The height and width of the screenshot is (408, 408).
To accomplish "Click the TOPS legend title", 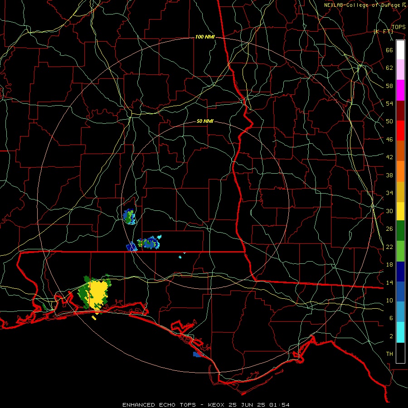I will click(398, 27).
